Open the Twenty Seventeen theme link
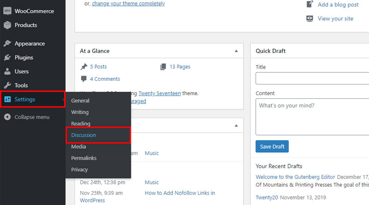Viewport: 369px width, 205px height. coord(160,93)
